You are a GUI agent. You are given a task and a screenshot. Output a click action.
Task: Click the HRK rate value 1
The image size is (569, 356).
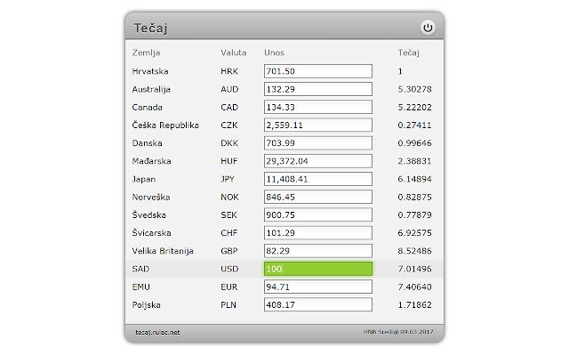tap(400, 71)
